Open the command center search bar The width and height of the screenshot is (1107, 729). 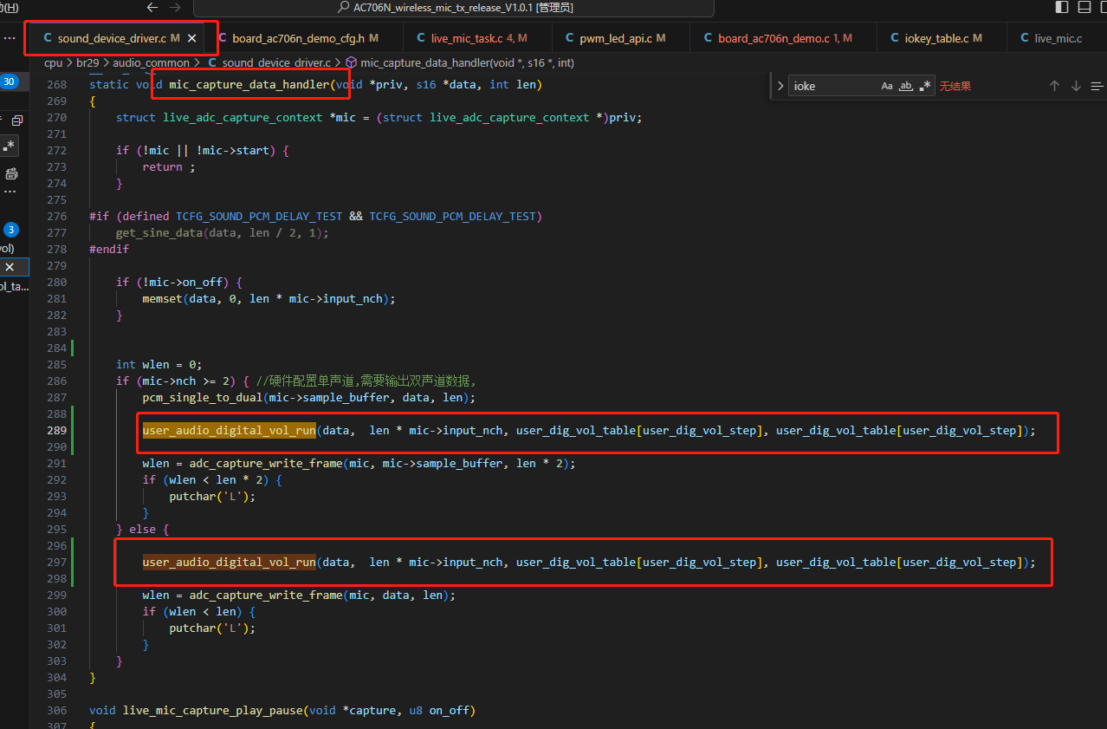(x=454, y=8)
